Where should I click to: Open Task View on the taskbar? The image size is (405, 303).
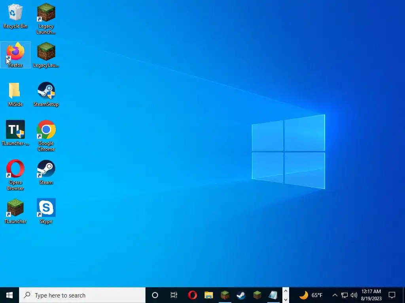point(174,295)
